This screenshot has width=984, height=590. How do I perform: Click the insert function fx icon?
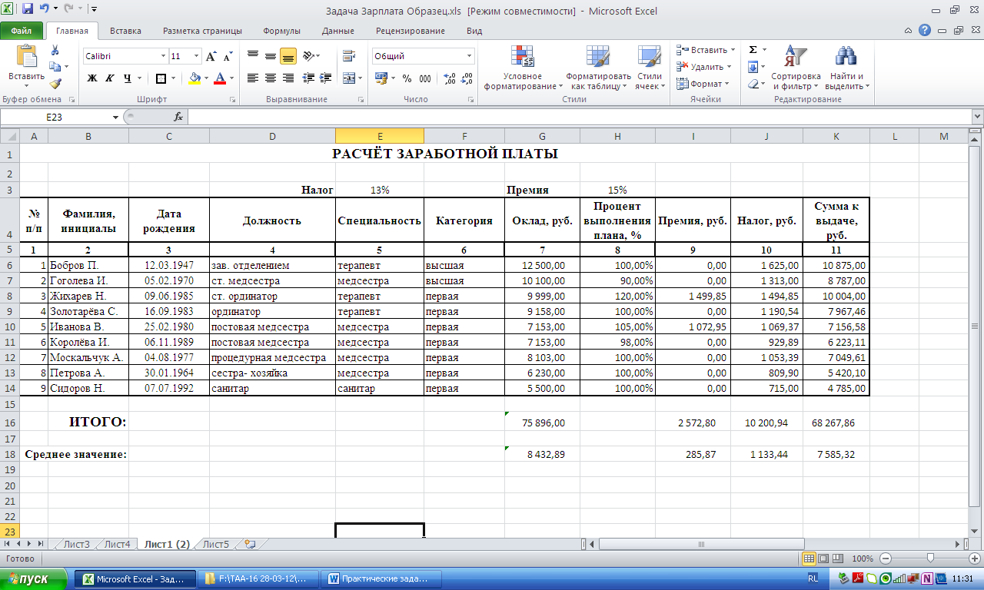pyautogui.click(x=178, y=117)
